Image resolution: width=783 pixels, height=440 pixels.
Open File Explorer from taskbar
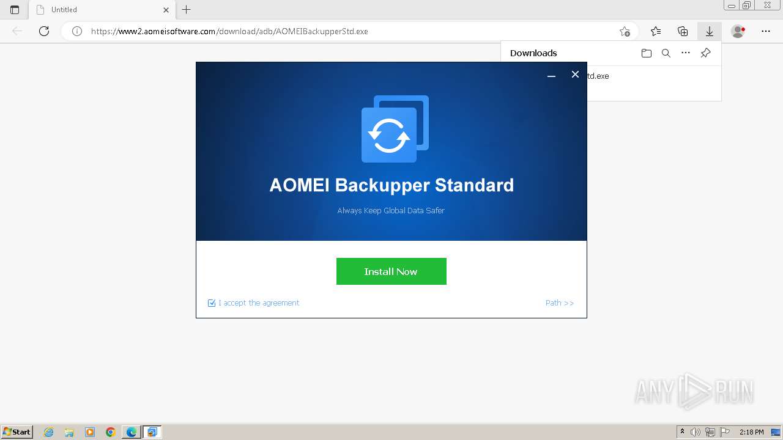tap(69, 432)
